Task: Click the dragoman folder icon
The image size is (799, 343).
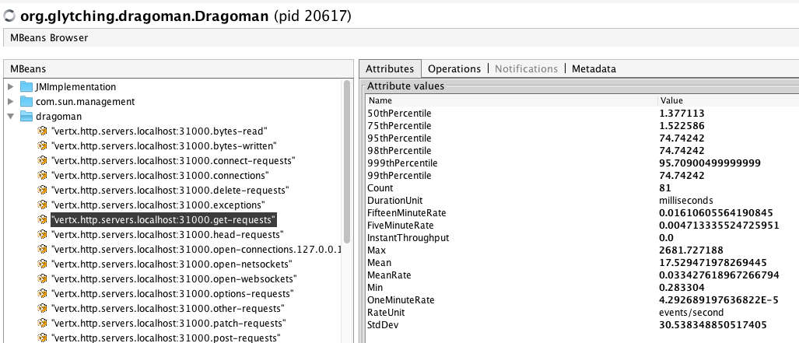Action: coord(26,116)
